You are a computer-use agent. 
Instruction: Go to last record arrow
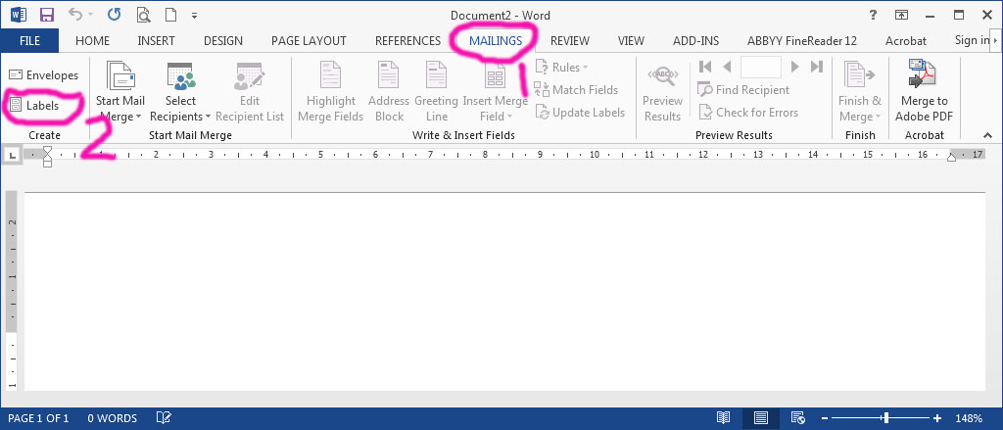click(x=817, y=67)
